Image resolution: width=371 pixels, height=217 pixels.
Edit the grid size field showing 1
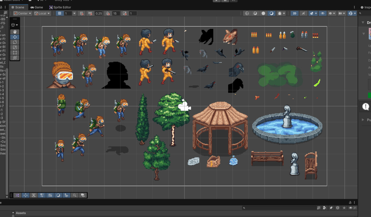click(x=68, y=14)
